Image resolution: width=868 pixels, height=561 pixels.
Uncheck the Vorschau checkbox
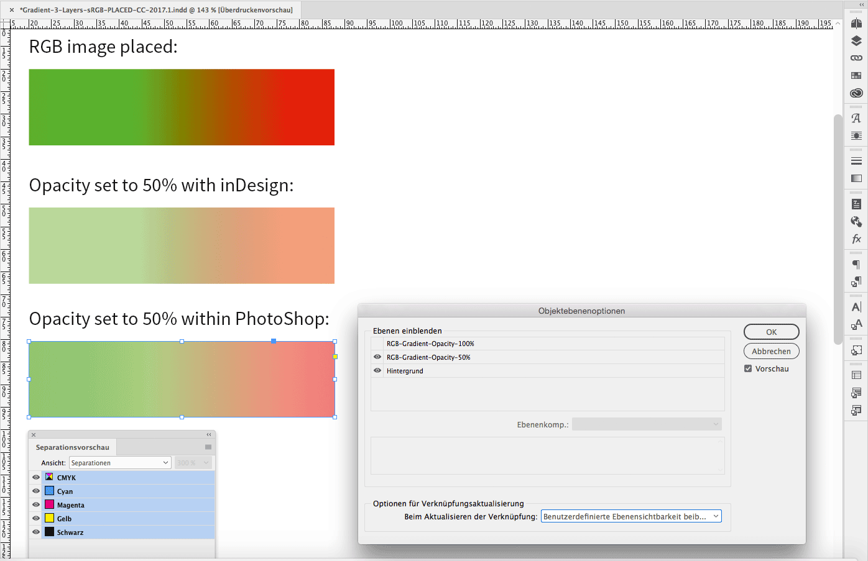748,368
